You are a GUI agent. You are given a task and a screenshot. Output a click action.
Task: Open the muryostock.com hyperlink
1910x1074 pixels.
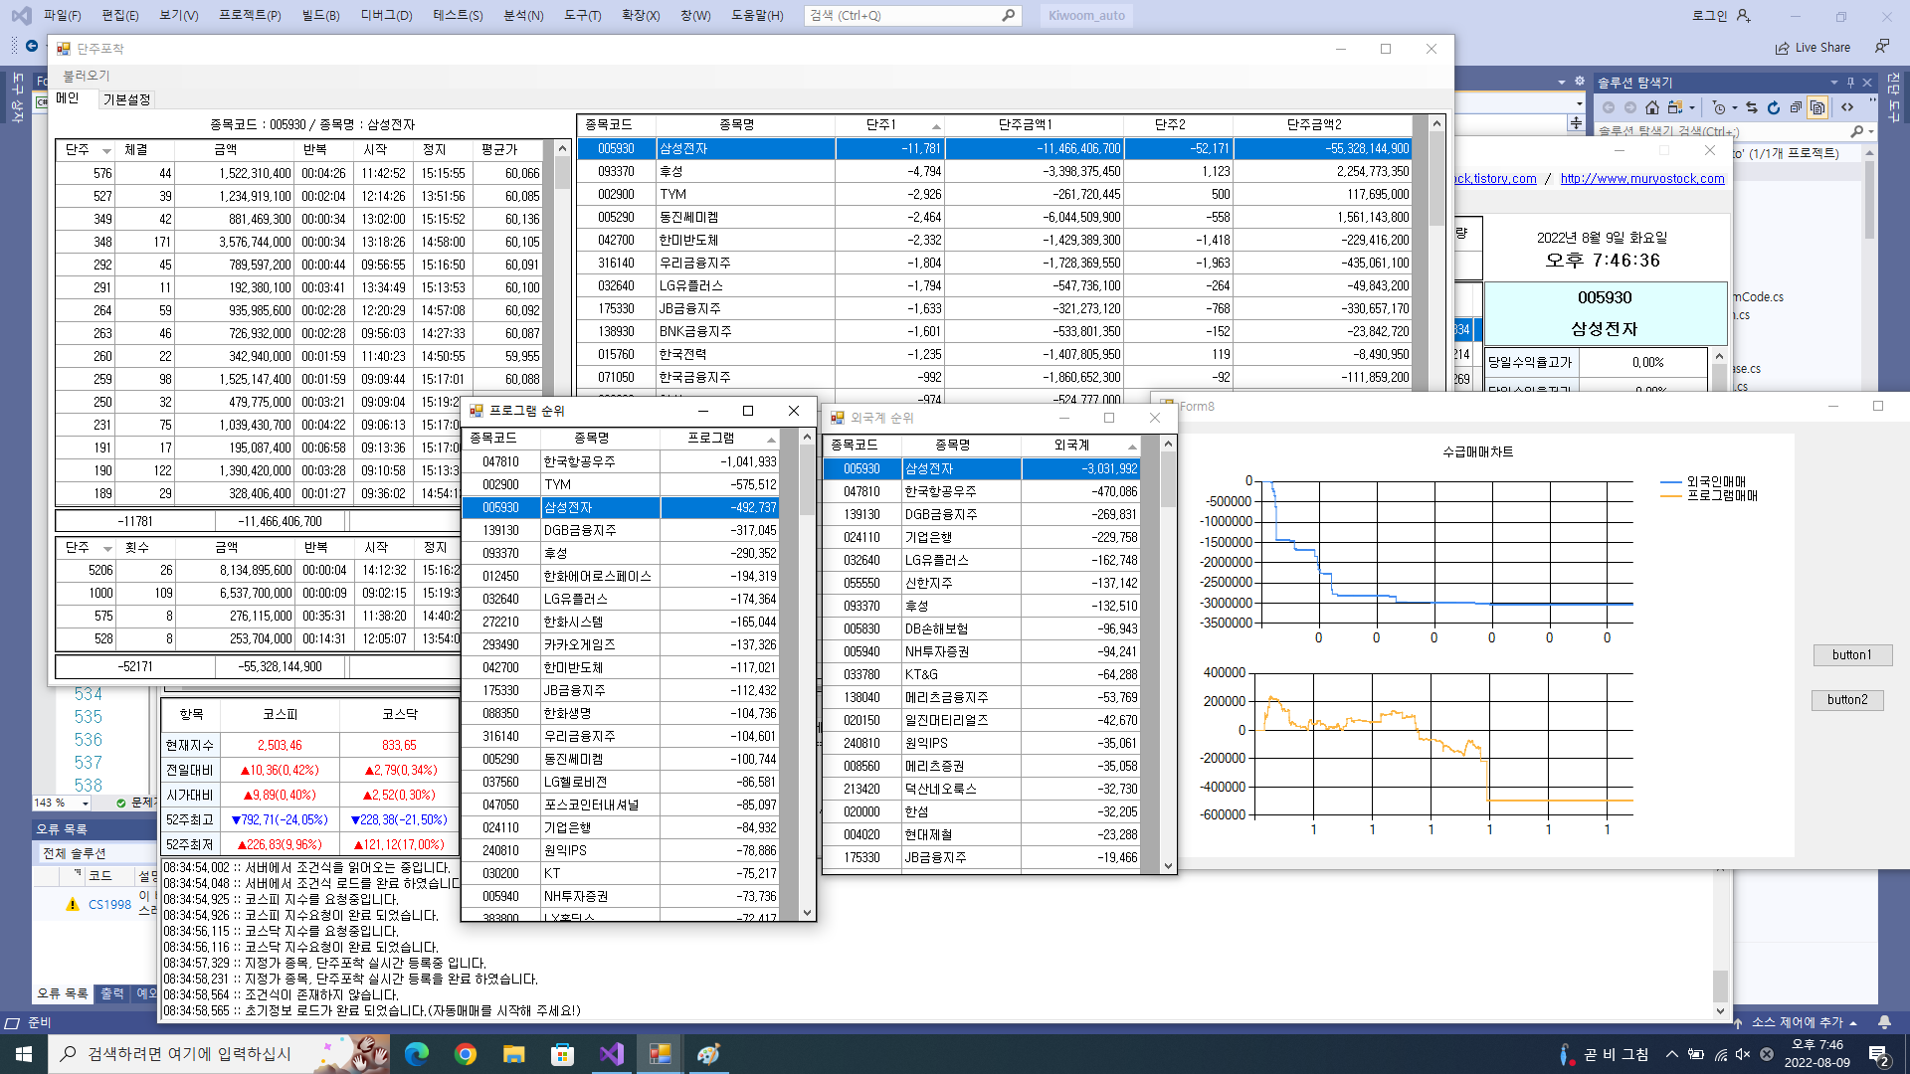tap(1641, 178)
